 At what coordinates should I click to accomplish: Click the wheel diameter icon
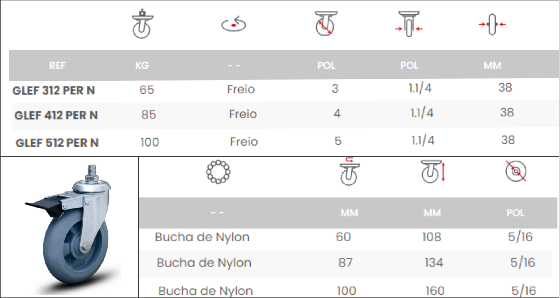point(326,24)
